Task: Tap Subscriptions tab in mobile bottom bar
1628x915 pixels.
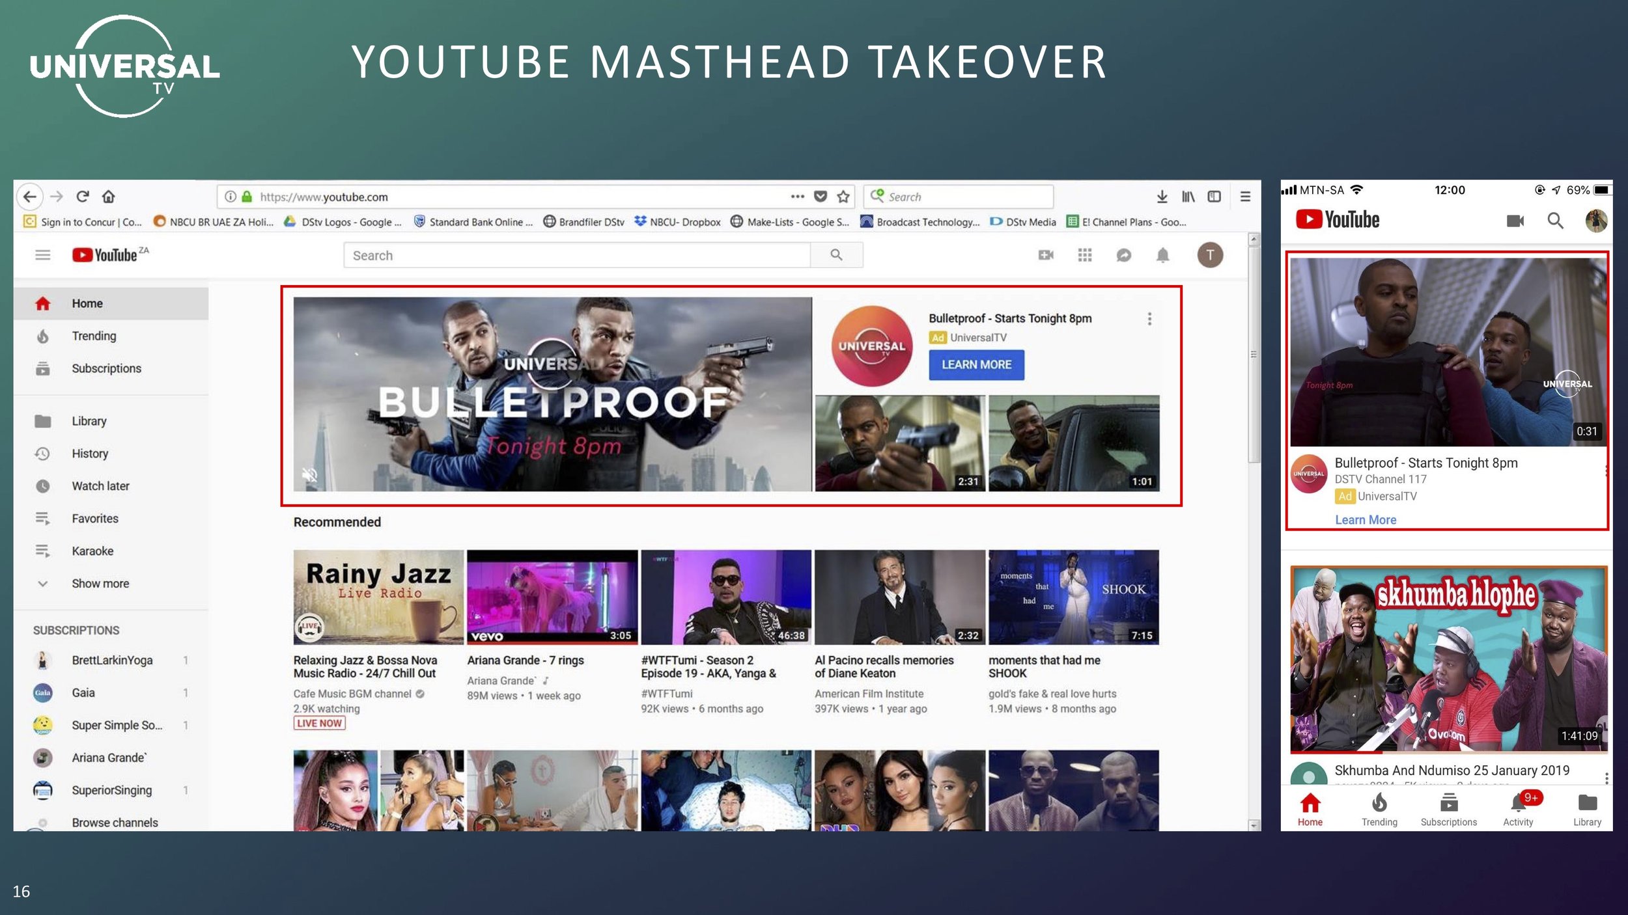Action: tap(1449, 810)
